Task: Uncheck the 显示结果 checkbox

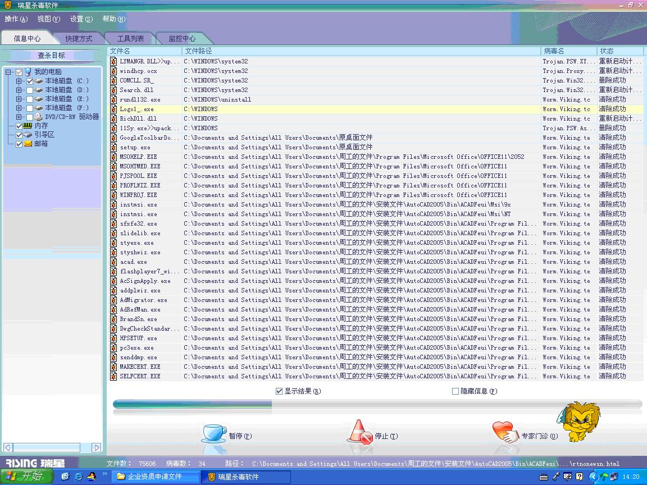Action: click(279, 391)
